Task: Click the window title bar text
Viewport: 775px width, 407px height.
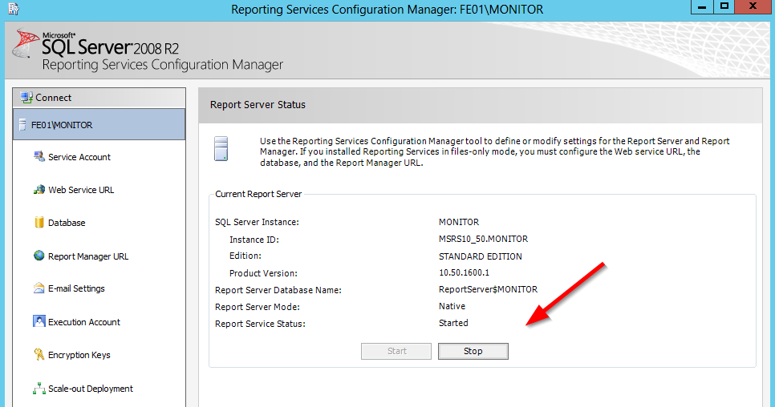Action: point(387,10)
